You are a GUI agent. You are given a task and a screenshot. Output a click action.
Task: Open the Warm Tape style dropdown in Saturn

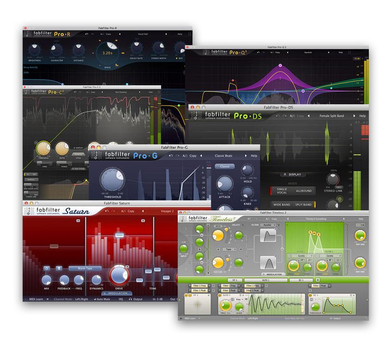pos(85,268)
